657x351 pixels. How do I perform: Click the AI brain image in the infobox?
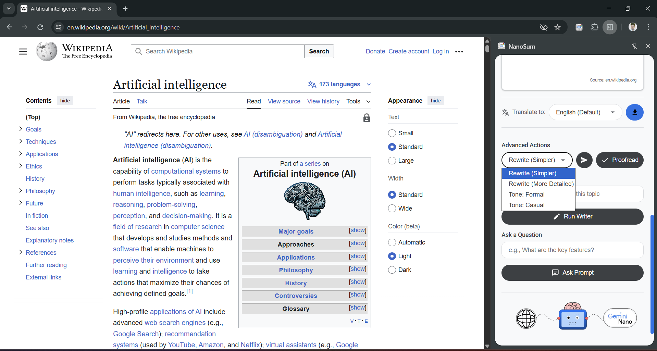(x=305, y=201)
